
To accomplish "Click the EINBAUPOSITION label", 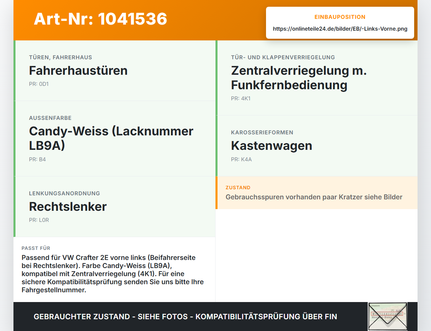I will 340,17.
